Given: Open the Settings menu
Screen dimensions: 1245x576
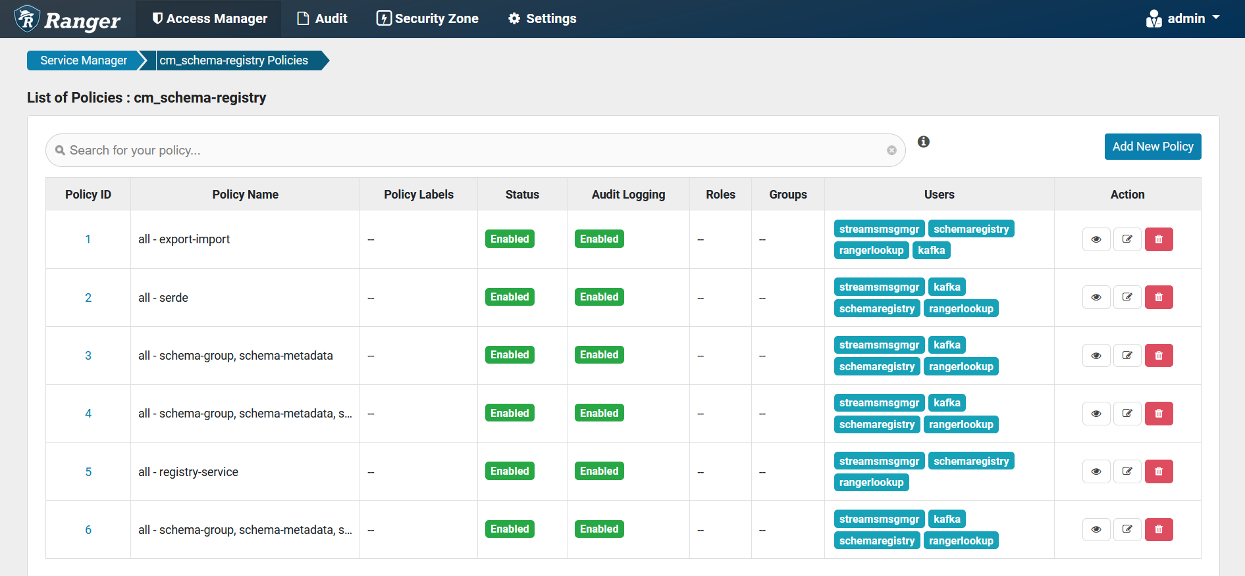Looking at the screenshot, I should pyautogui.click(x=542, y=18).
